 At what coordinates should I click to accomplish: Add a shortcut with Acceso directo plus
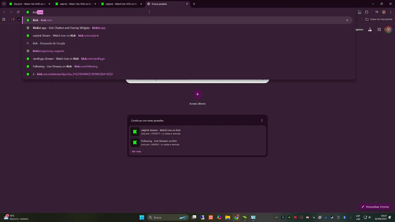pyautogui.click(x=197, y=94)
